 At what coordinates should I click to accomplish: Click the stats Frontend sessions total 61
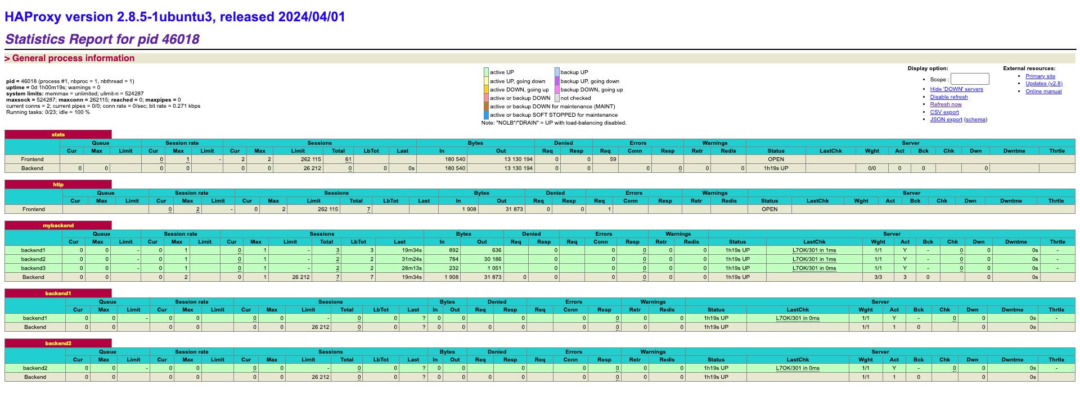coord(349,159)
